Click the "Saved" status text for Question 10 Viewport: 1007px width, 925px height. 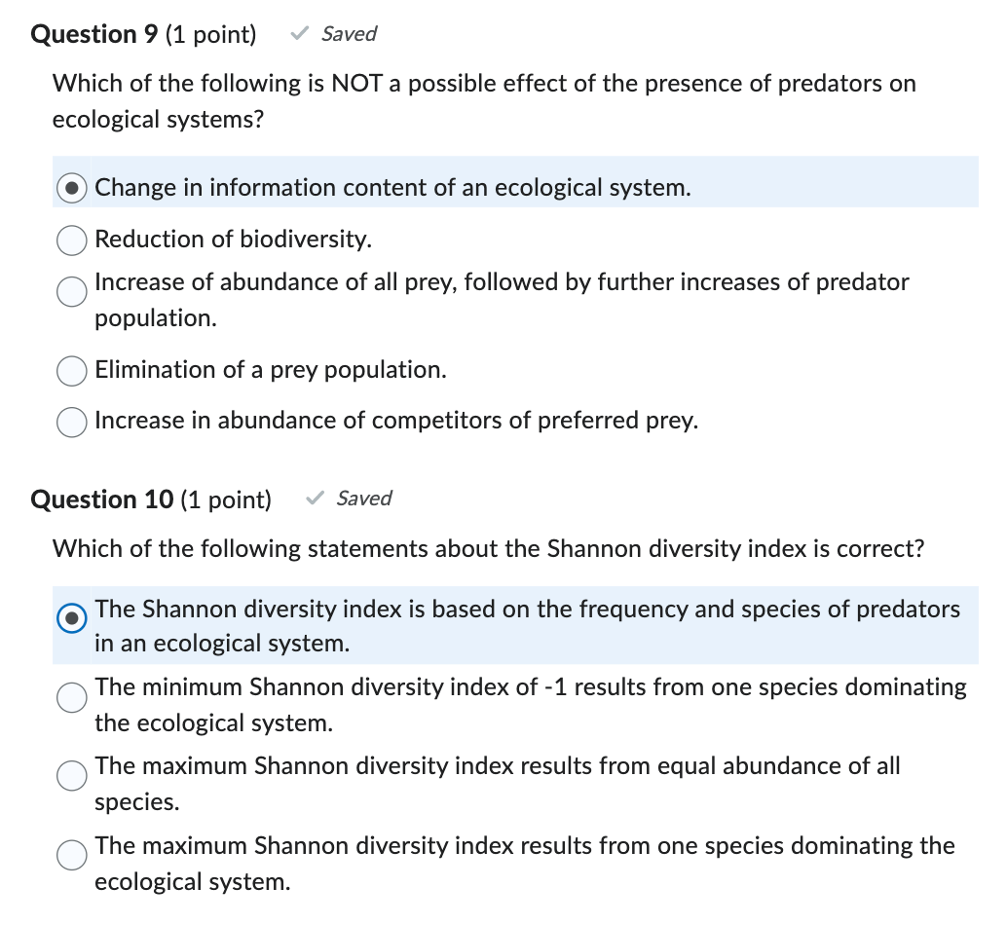(364, 499)
